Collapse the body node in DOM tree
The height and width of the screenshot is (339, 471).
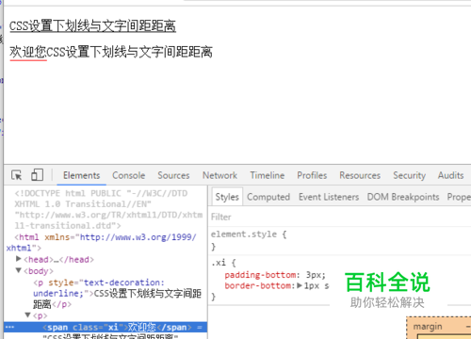(19, 270)
